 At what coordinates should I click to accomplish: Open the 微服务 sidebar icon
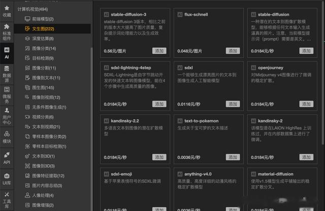(x=7, y=89)
